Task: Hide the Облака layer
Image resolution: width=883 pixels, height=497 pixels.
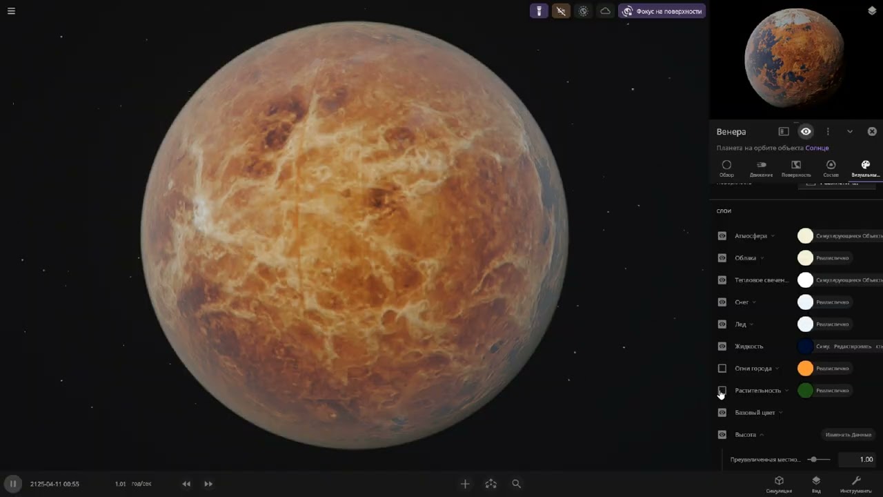Action: click(722, 258)
